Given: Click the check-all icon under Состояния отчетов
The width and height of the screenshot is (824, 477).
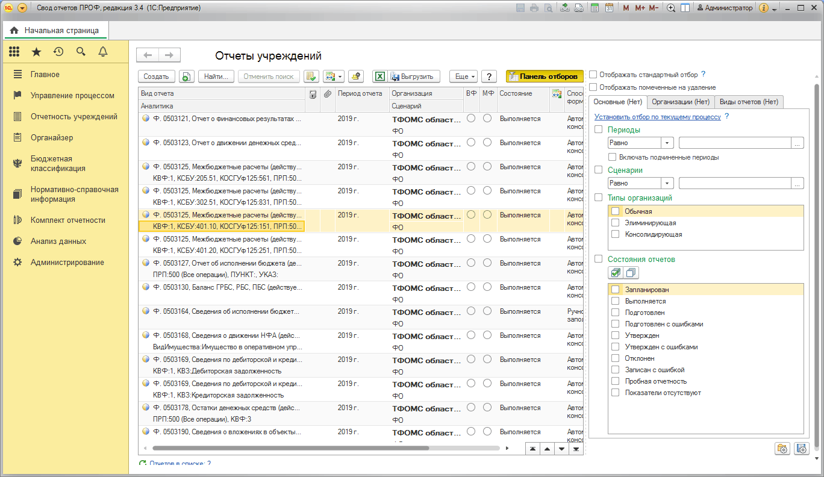Looking at the screenshot, I should pyautogui.click(x=616, y=273).
